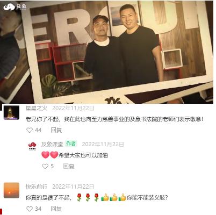The height and width of the screenshot is (215, 216).
Task: Open the 及象课堂 username profile
Action: (x=52, y=144)
